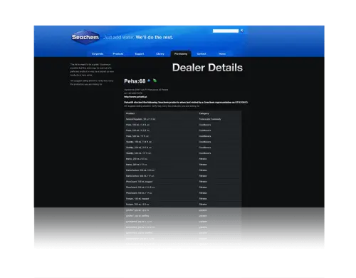Click the Category column header
This screenshot has height=278, width=356.
click(x=204, y=113)
